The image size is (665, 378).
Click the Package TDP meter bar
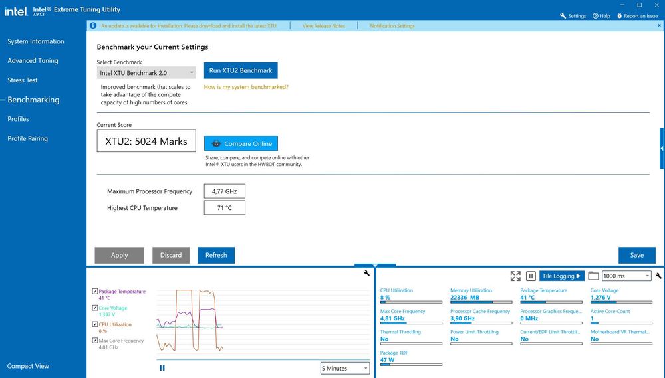pos(411,365)
